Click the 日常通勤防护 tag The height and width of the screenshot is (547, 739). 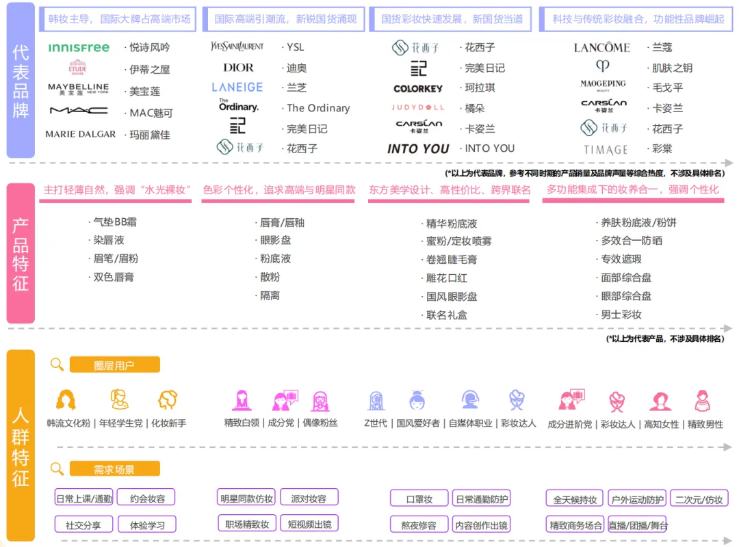pos(482,498)
